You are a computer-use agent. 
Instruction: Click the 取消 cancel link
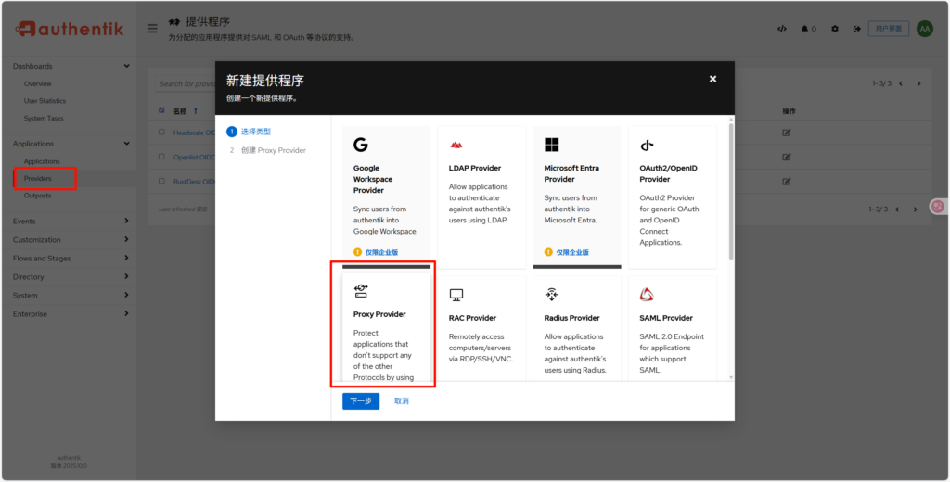click(x=401, y=400)
